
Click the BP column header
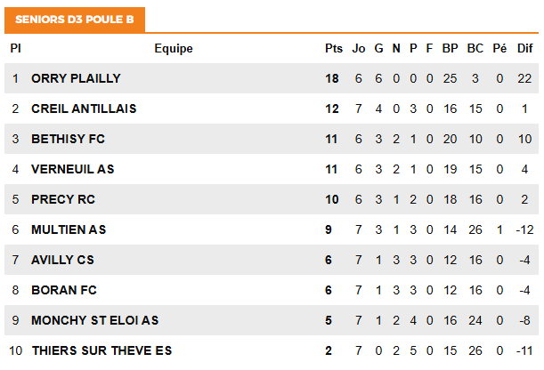tap(450, 49)
